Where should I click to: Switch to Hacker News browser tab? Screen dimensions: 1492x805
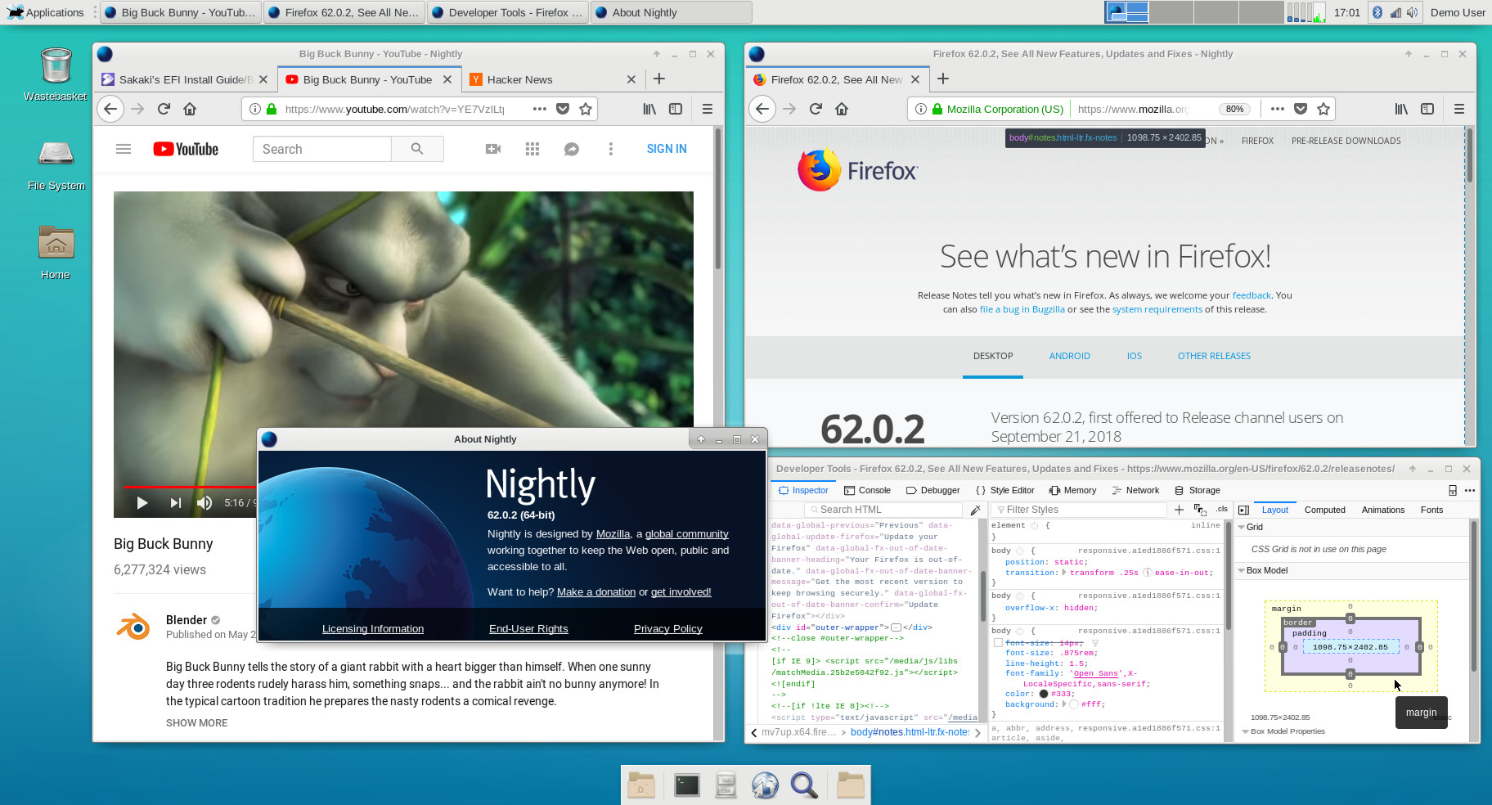click(551, 79)
